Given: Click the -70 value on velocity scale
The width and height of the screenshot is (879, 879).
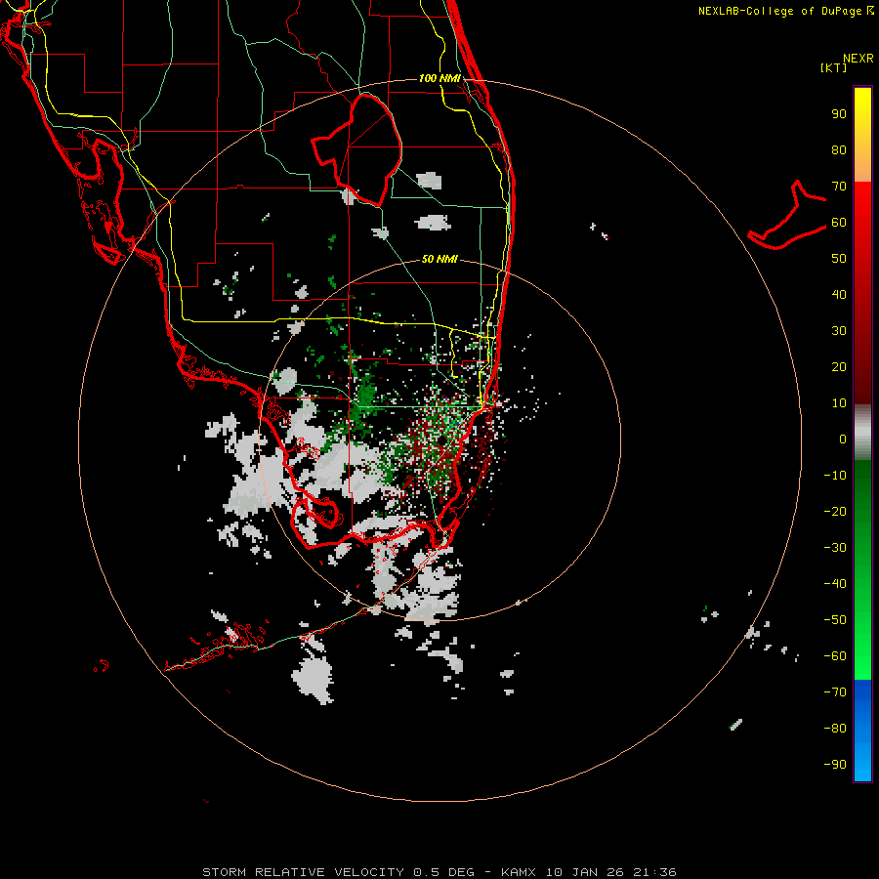Looking at the screenshot, I should click(835, 692).
